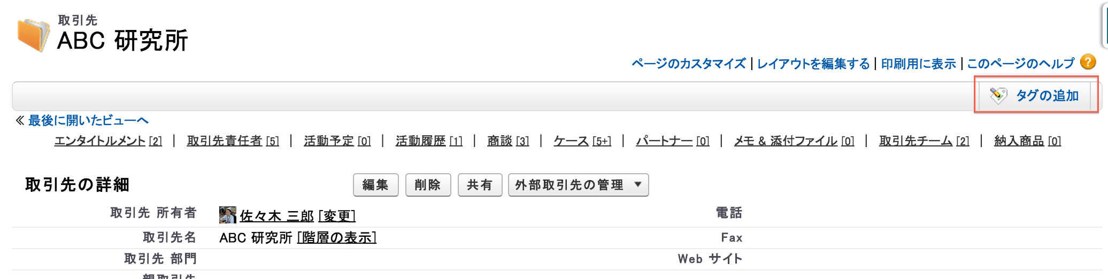Jump to 取引先チーム [2] section
Viewport: 1108px width, 279px height.
click(924, 141)
